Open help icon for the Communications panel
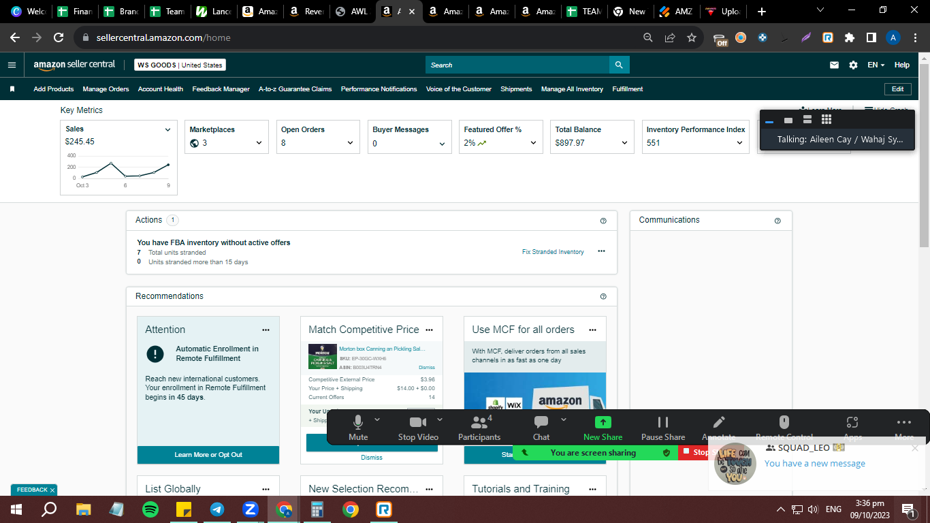The height and width of the screenshot is (523, 930). (x=777, y=221)
